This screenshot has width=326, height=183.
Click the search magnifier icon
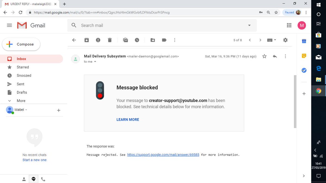pos(74,25)
